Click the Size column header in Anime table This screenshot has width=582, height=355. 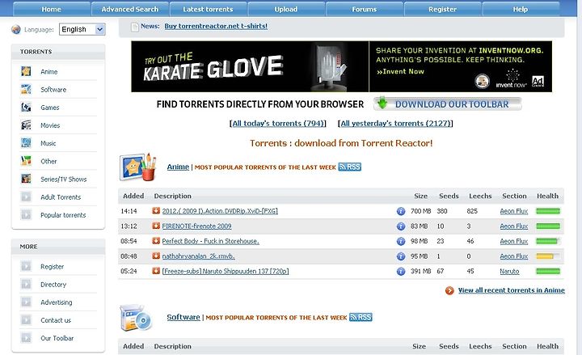(420, 196)
